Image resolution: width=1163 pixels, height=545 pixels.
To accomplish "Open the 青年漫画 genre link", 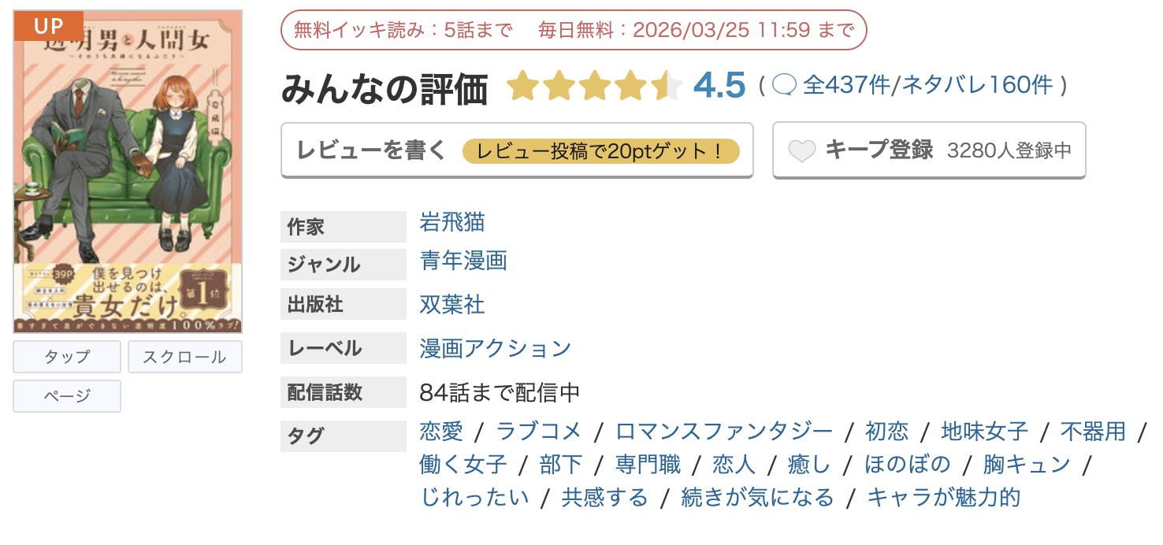I will pyautogui.click(x=463, y=261).
